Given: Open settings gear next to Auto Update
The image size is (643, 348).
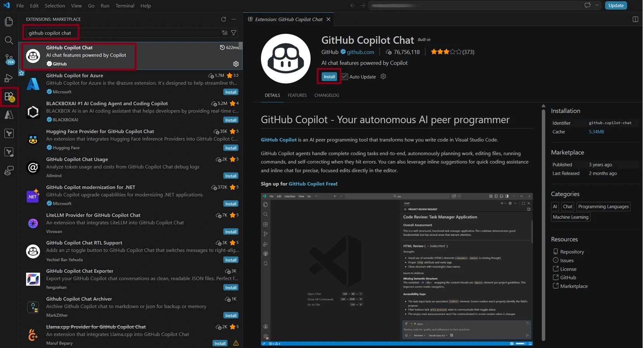Looking at the screenshot, I should 383,76.
